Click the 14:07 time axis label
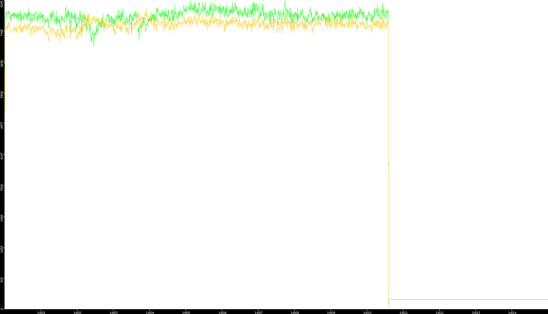Image resolution: width=548 pixels, height=314 pixels. [258, 312]
